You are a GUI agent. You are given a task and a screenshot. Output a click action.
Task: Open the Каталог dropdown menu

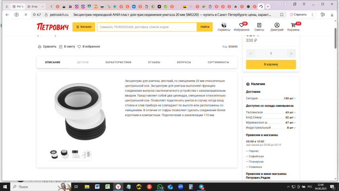pos(84,27)
